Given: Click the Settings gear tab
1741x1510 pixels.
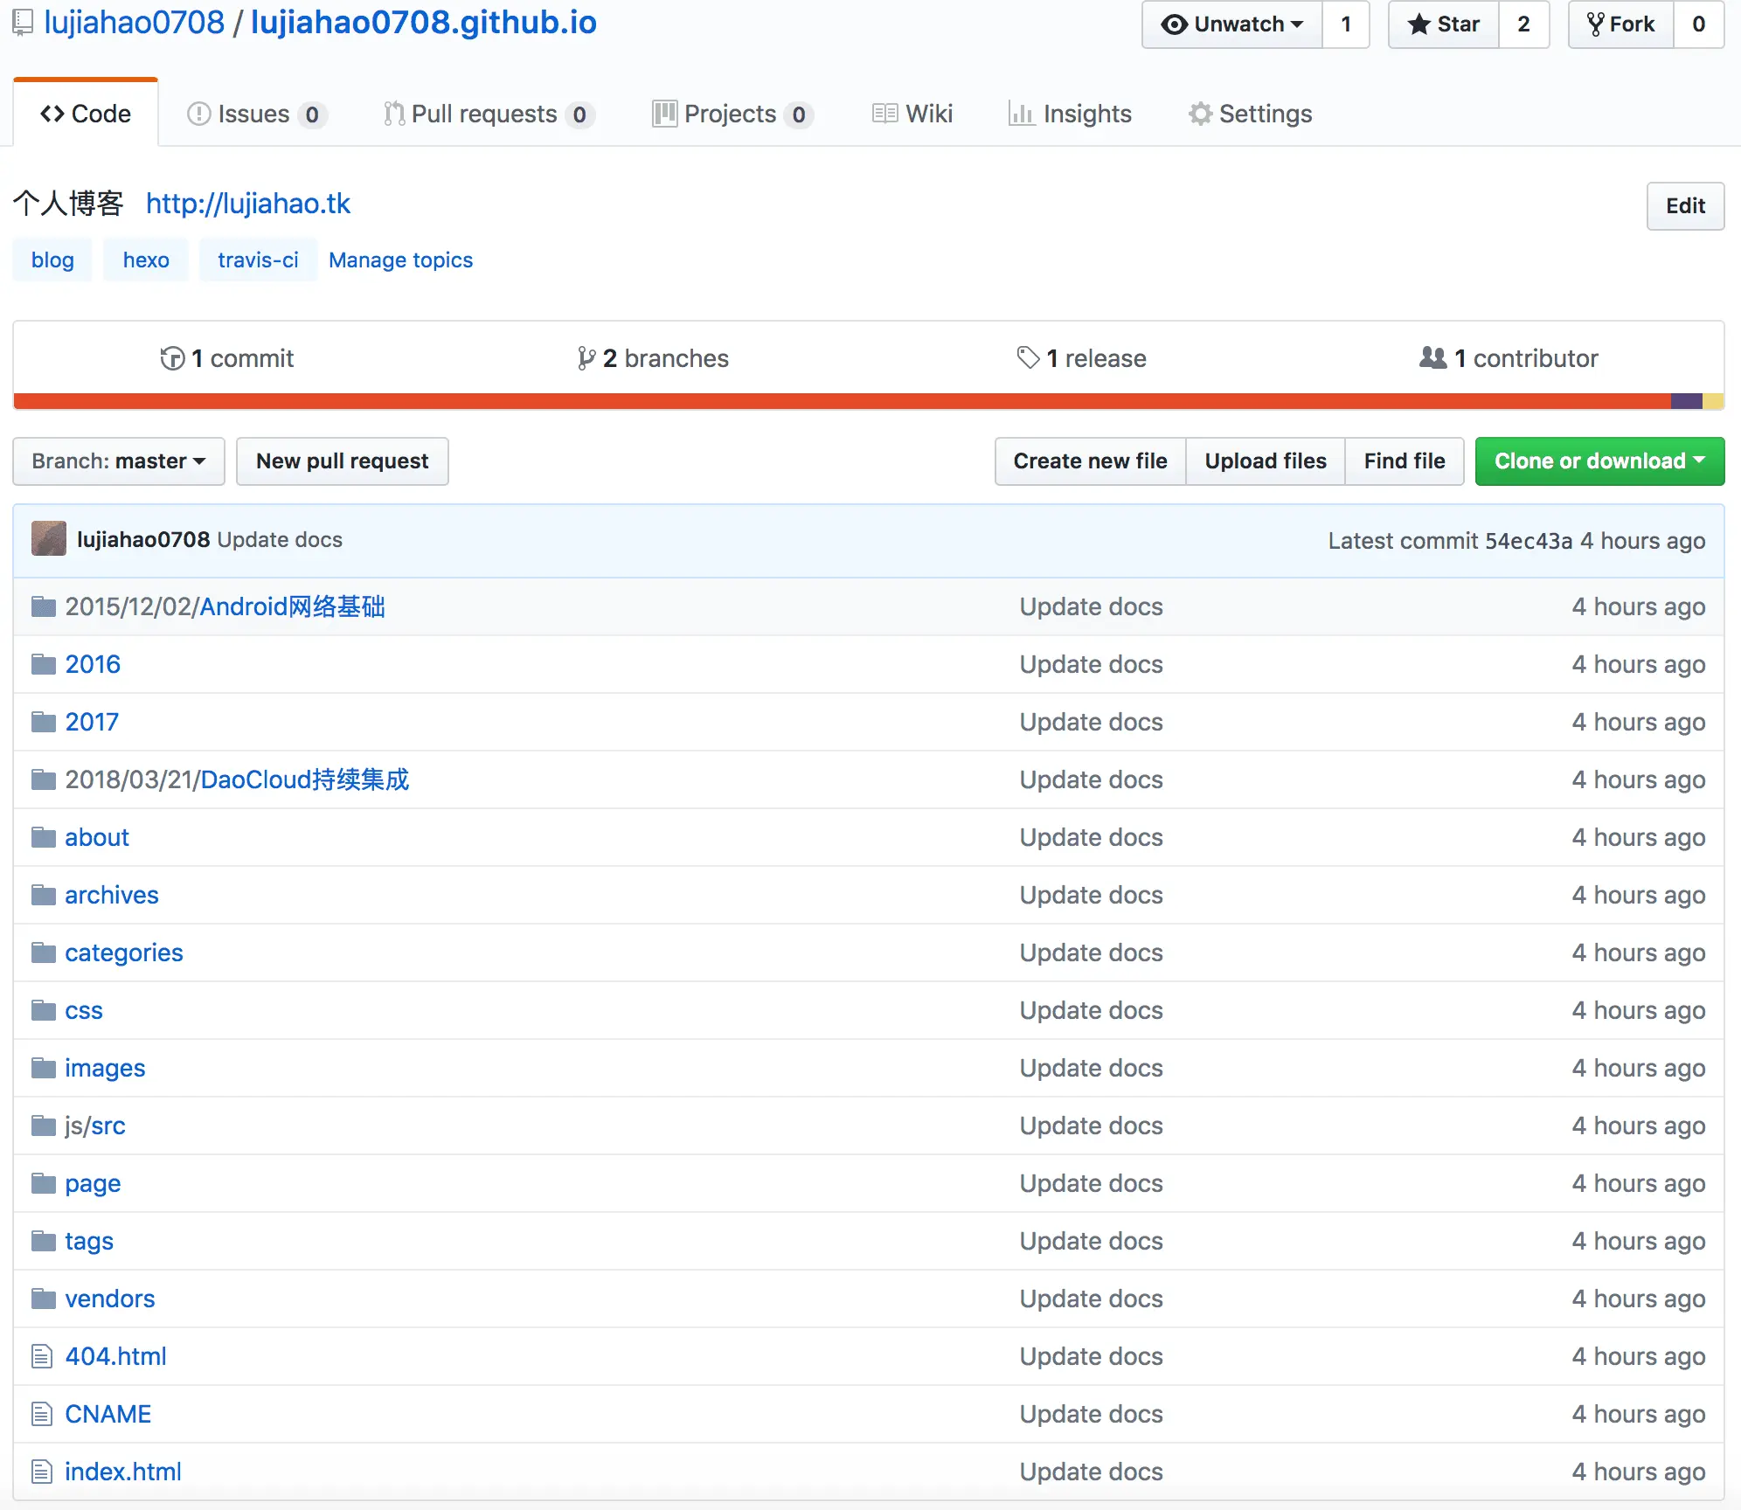Looking at the screenshot, I should click(1250, 114).
